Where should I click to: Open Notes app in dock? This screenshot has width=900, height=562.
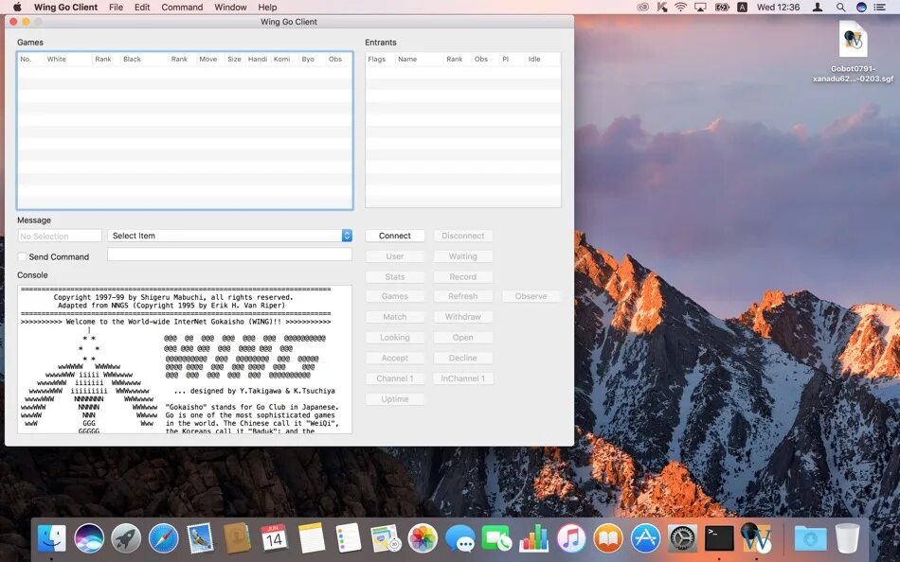(312, 539)
